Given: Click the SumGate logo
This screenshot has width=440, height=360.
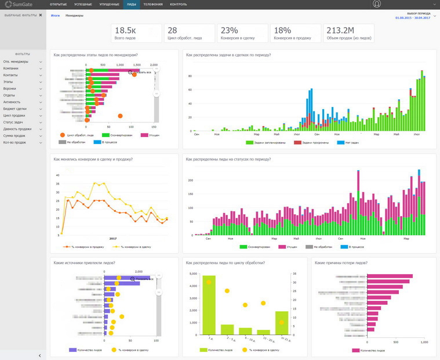Looking at the screenshot, I should tap(21, 4).
